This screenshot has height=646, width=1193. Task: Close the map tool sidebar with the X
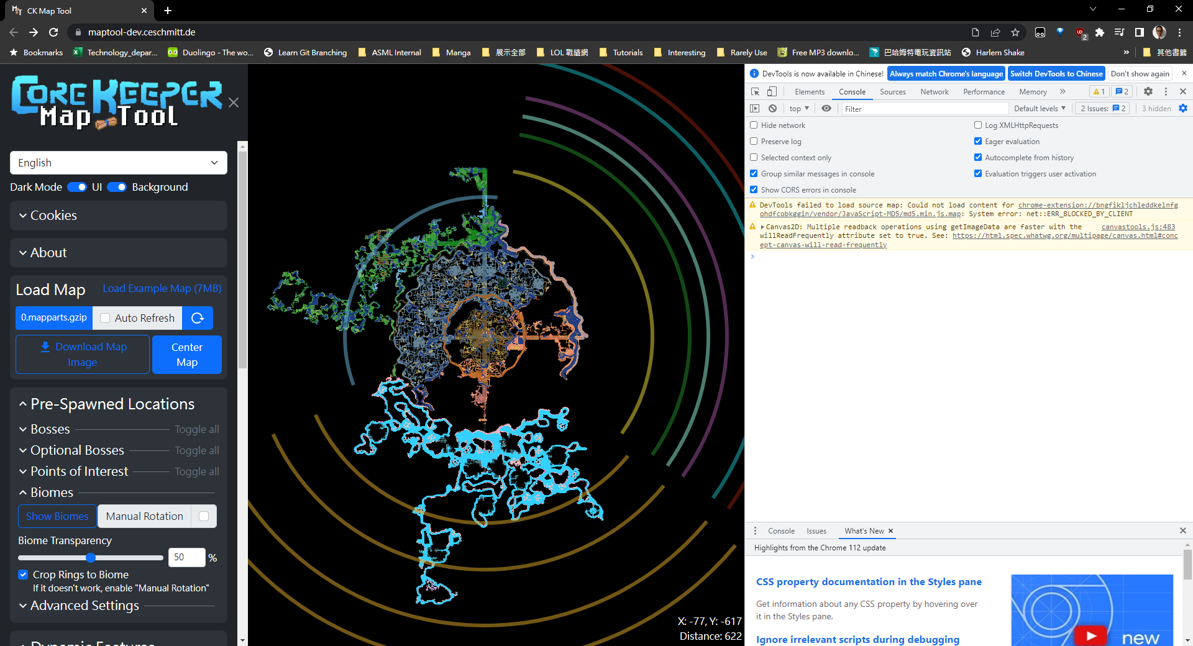coord(234,102)
